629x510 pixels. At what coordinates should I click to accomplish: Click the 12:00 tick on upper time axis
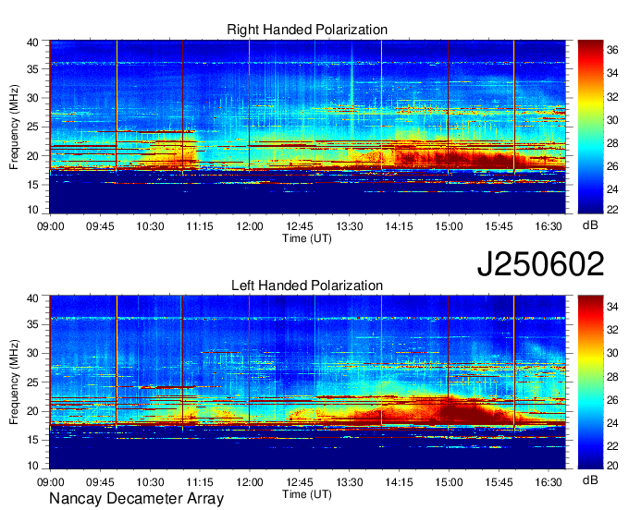[x=250, y=226]
